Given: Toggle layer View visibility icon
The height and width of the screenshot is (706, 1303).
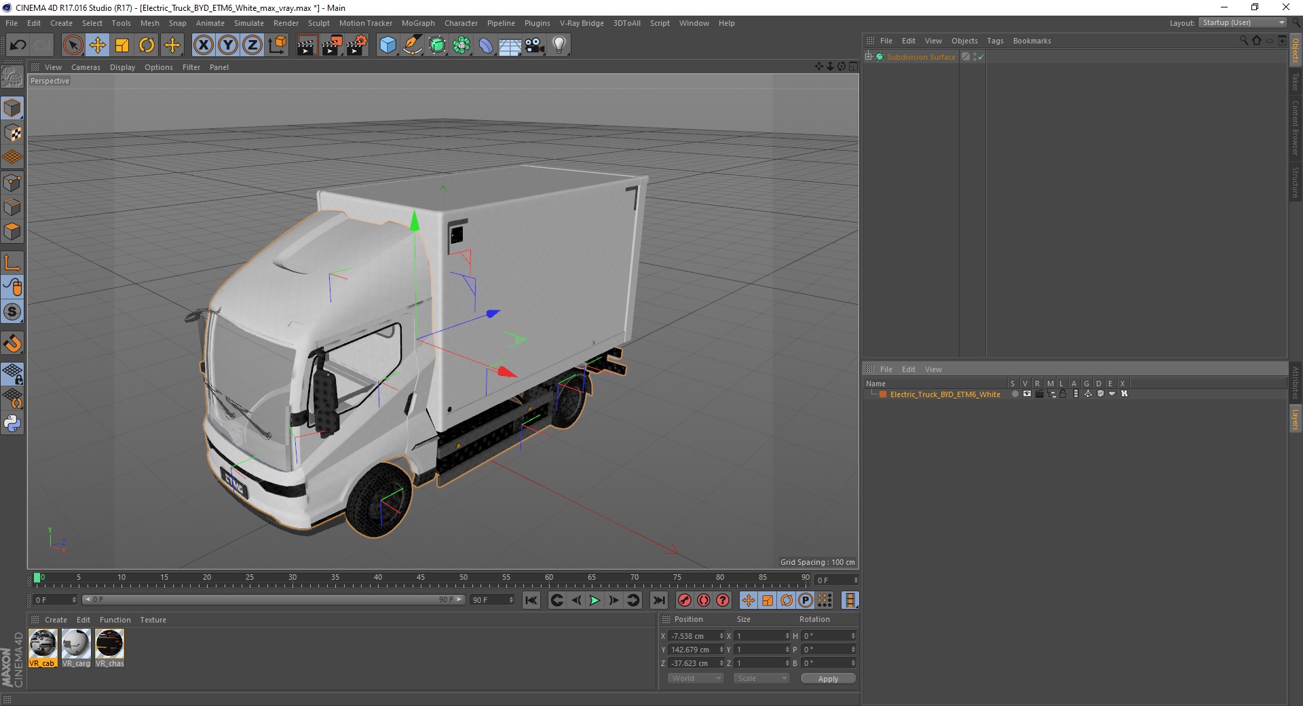Looking at the screenshot, I should pyautogui.click(x=1027, y=394).
